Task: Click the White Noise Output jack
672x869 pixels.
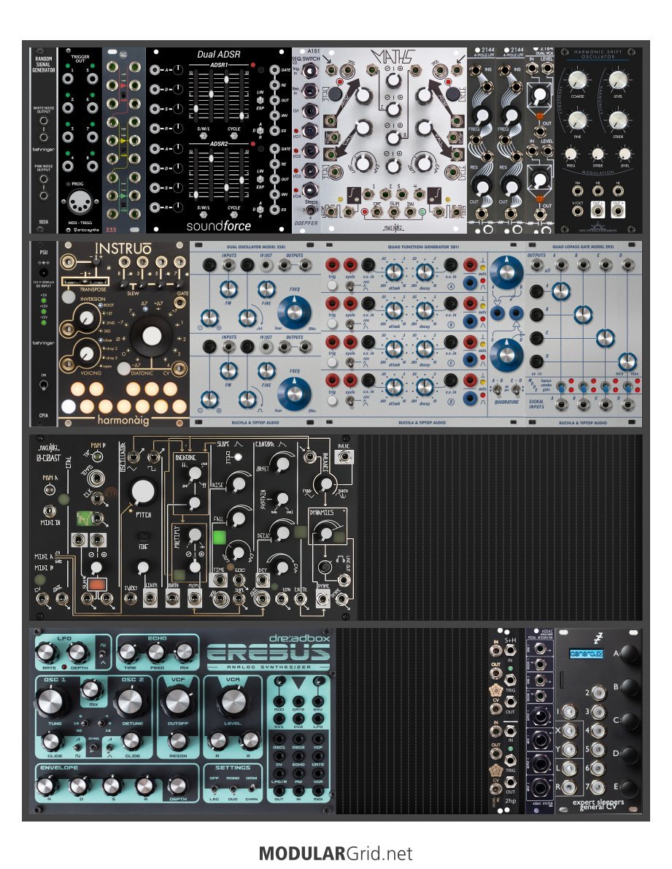Action: click(44, 120)
